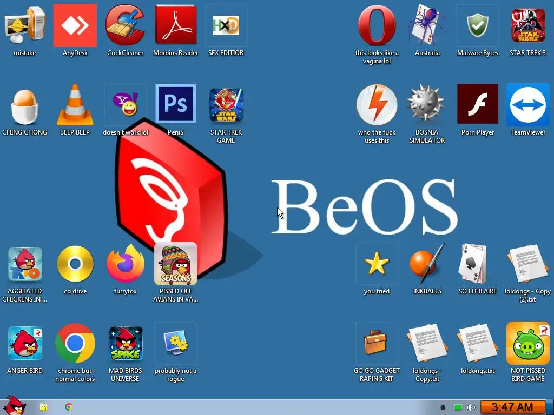The height and width of the screenshot is (415, 554).
Task: Open the "SO LIT!!! AIRE" cards icon
Action: [473, 264]
